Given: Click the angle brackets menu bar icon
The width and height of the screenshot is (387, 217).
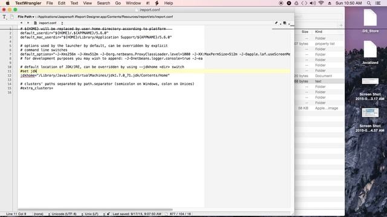Looking at the screenshot, I should click(x=304, y=3).
